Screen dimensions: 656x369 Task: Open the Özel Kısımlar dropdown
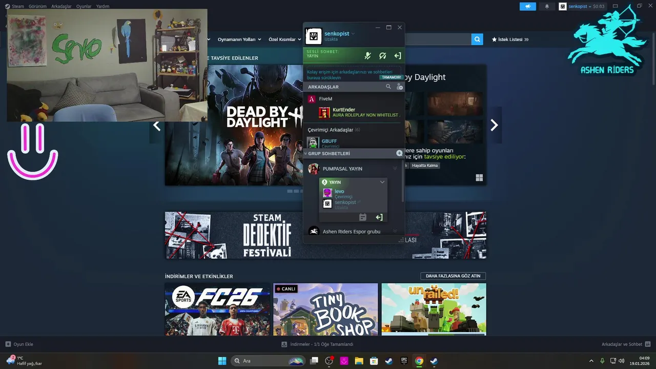coord(285,39)
